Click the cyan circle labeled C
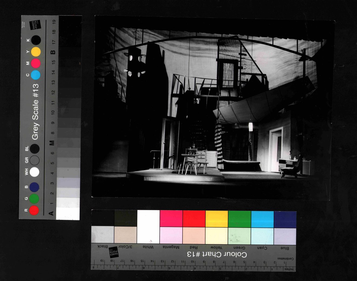This screenshot has width=357, height=281. [x=36, y=75]
